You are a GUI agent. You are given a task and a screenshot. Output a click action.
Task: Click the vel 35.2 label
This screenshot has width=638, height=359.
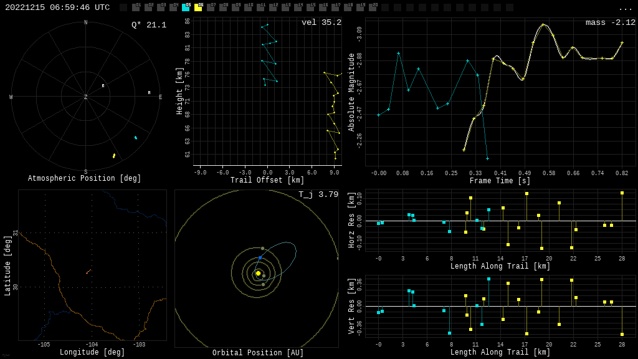tap(321, 22)
